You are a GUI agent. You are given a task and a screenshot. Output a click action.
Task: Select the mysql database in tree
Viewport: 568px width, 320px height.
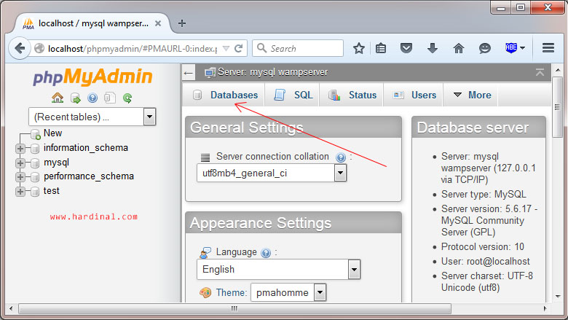(x=56, y=163)
